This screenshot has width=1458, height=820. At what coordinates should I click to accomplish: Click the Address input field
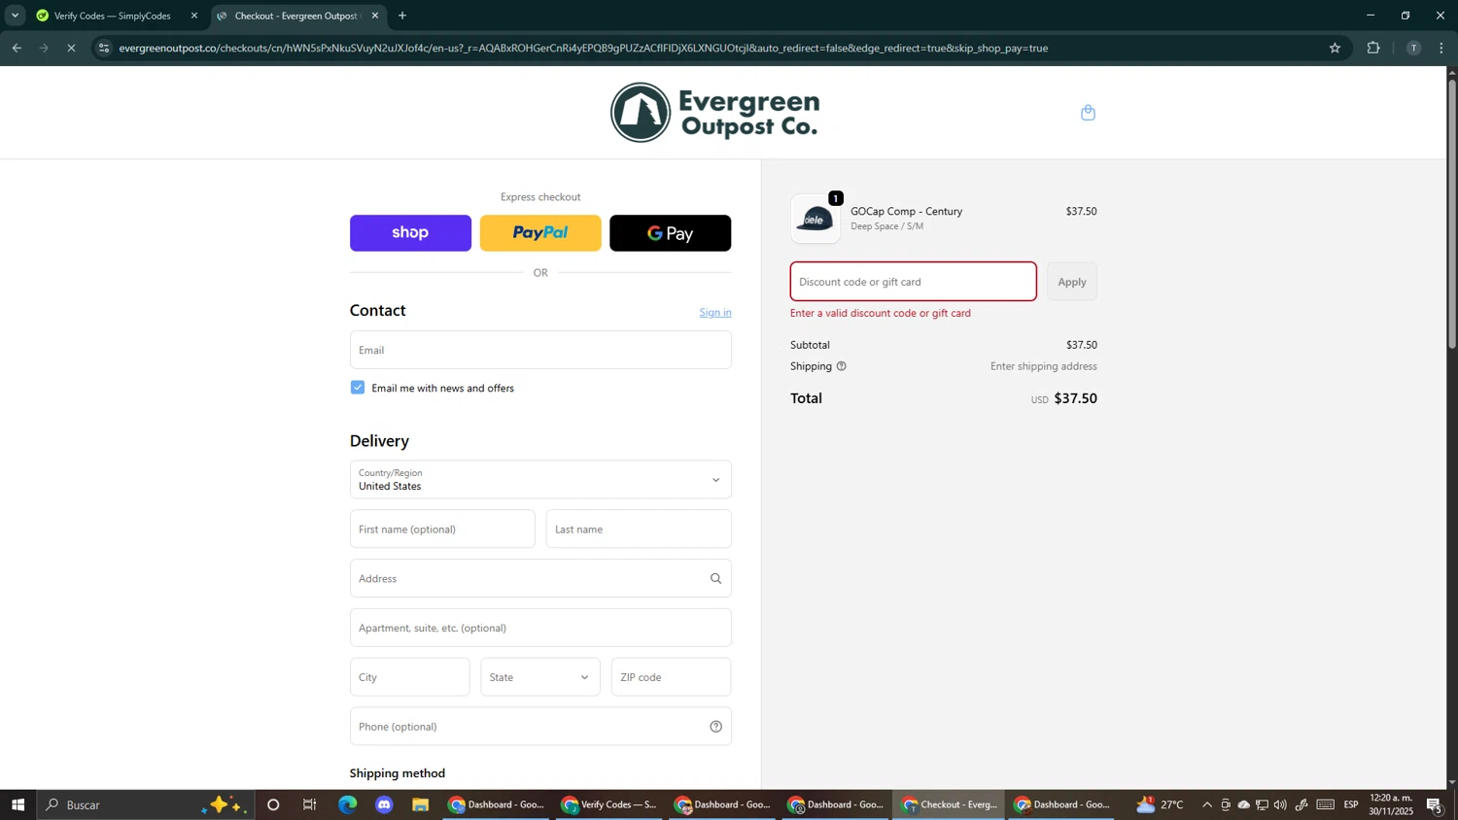tap(540, 578)
